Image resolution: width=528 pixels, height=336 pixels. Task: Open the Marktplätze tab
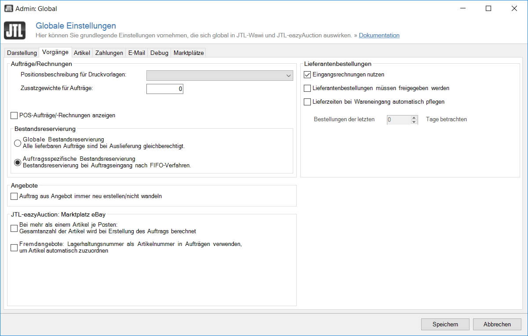click(188, 53)
